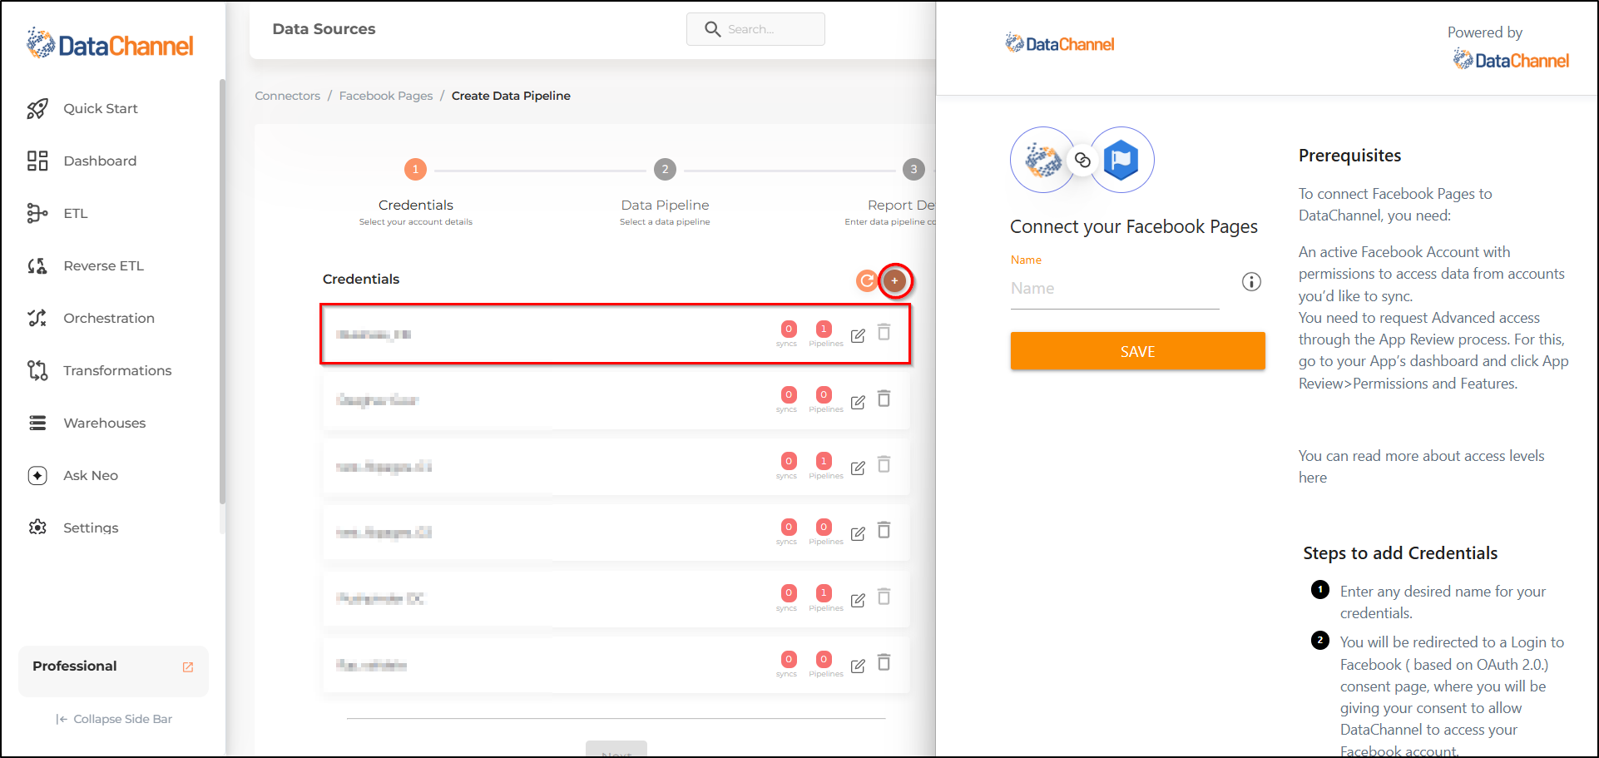Click the magnifying glass search icon
The width and height of the screenshot is (1599, 758).
(x=712, y=29)
